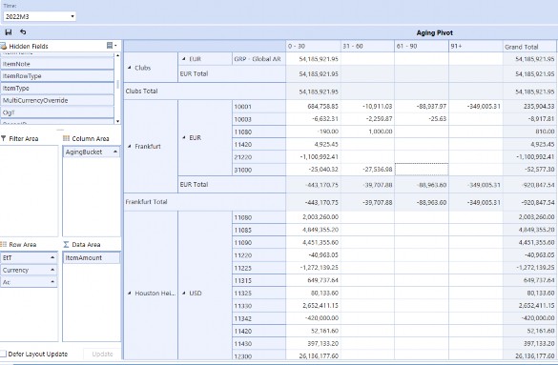This screenshot has width=558, height=365.
Task: Toggle sort arrow on the Ac row field
Action: pos(52,282)
